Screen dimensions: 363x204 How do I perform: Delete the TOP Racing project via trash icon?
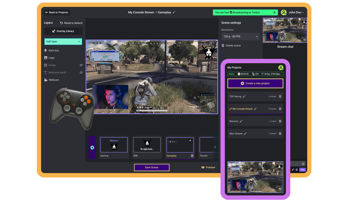point(280,96)
